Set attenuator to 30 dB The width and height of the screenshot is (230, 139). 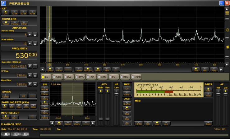pos(32,13)
